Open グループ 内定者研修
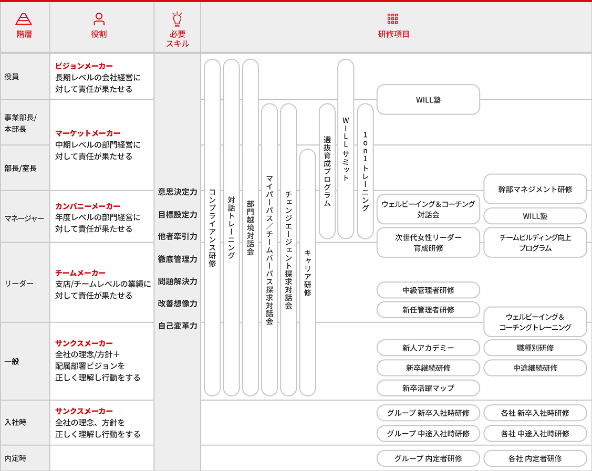The height and width of the screenshot is (471, 592). click(428, 458)
